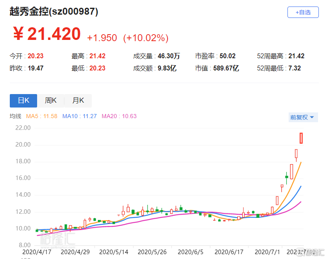Click the 成交额 value 9.83亿
This screenshot has height=259, width=327.
coord(167,68)
